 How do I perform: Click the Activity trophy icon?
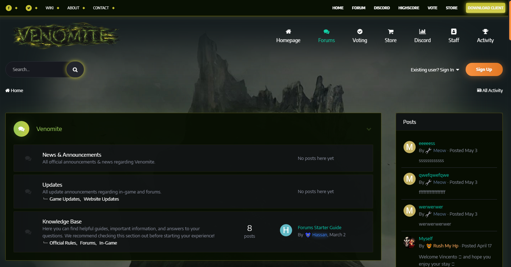coord(485,31)
